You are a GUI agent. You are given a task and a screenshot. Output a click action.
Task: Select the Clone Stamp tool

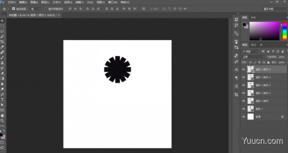point(2,63)
